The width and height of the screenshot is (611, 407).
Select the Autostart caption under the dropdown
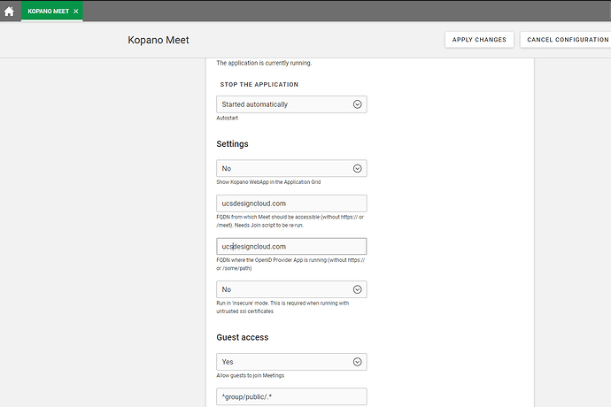coord(228,118)
